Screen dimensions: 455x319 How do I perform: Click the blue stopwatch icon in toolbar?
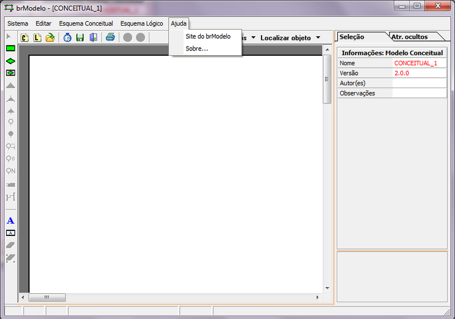tap(67, 38)
